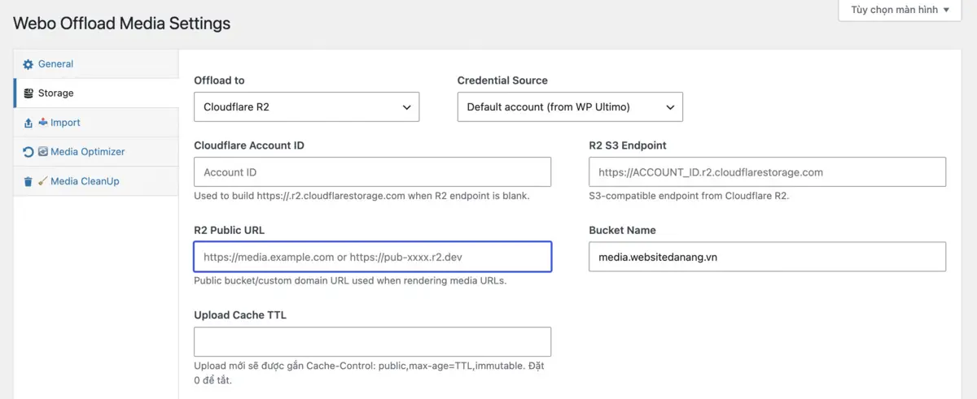Click the Upload Cache TTL label
This screenshot has width=977, height=399.
point(240,315)
